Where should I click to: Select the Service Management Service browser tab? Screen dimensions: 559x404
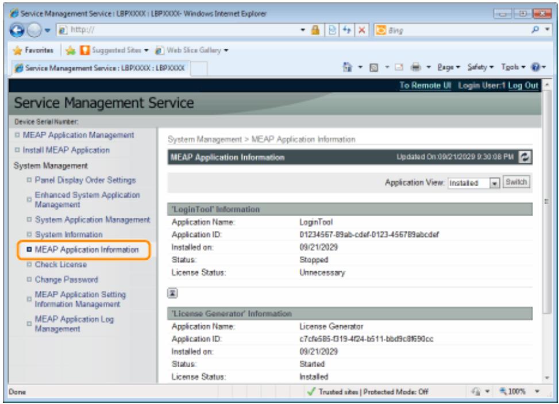(100, 68)
